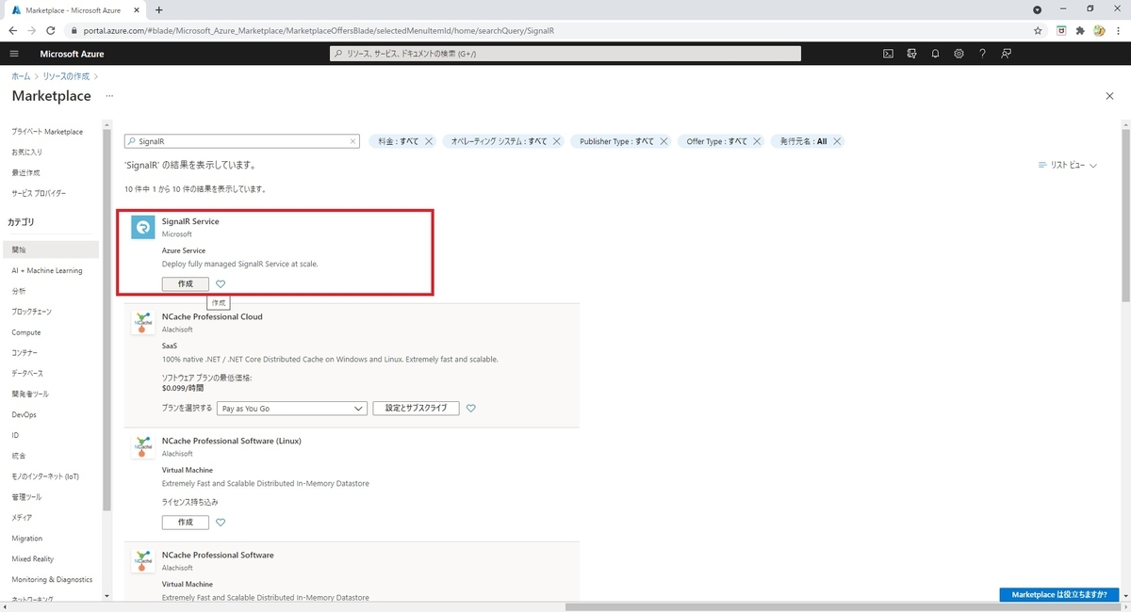Open the NCache Professional Software title link

point(218,555)
